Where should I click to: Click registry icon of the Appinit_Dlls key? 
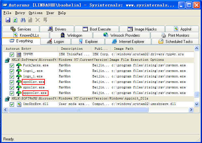pos(7,99)
